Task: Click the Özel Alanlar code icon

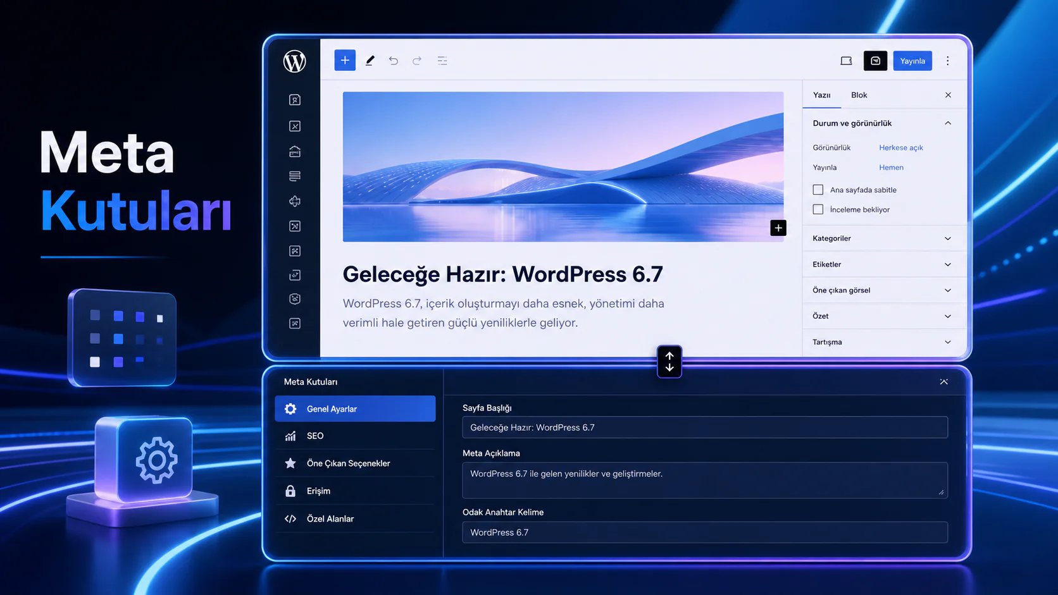Action: [290, 518]
